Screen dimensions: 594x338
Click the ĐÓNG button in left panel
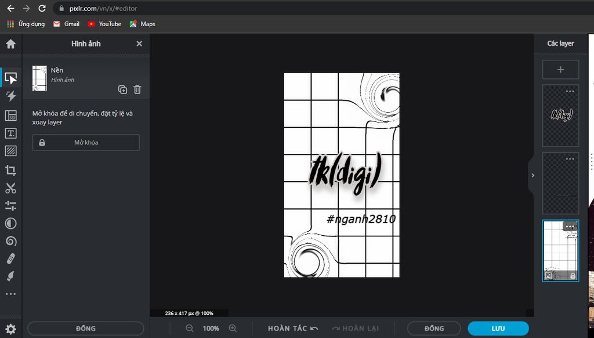coord(86,329)
